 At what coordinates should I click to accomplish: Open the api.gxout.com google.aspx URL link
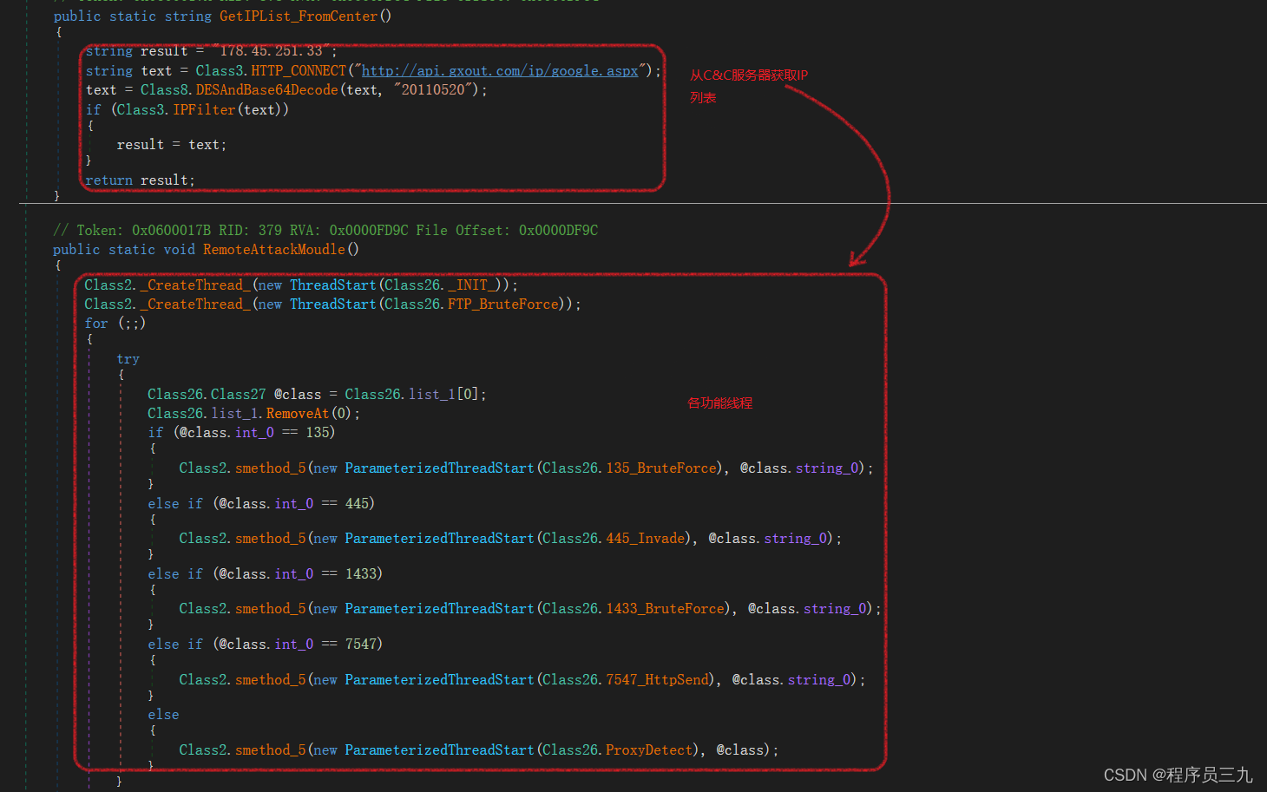(x=500, y=71)
